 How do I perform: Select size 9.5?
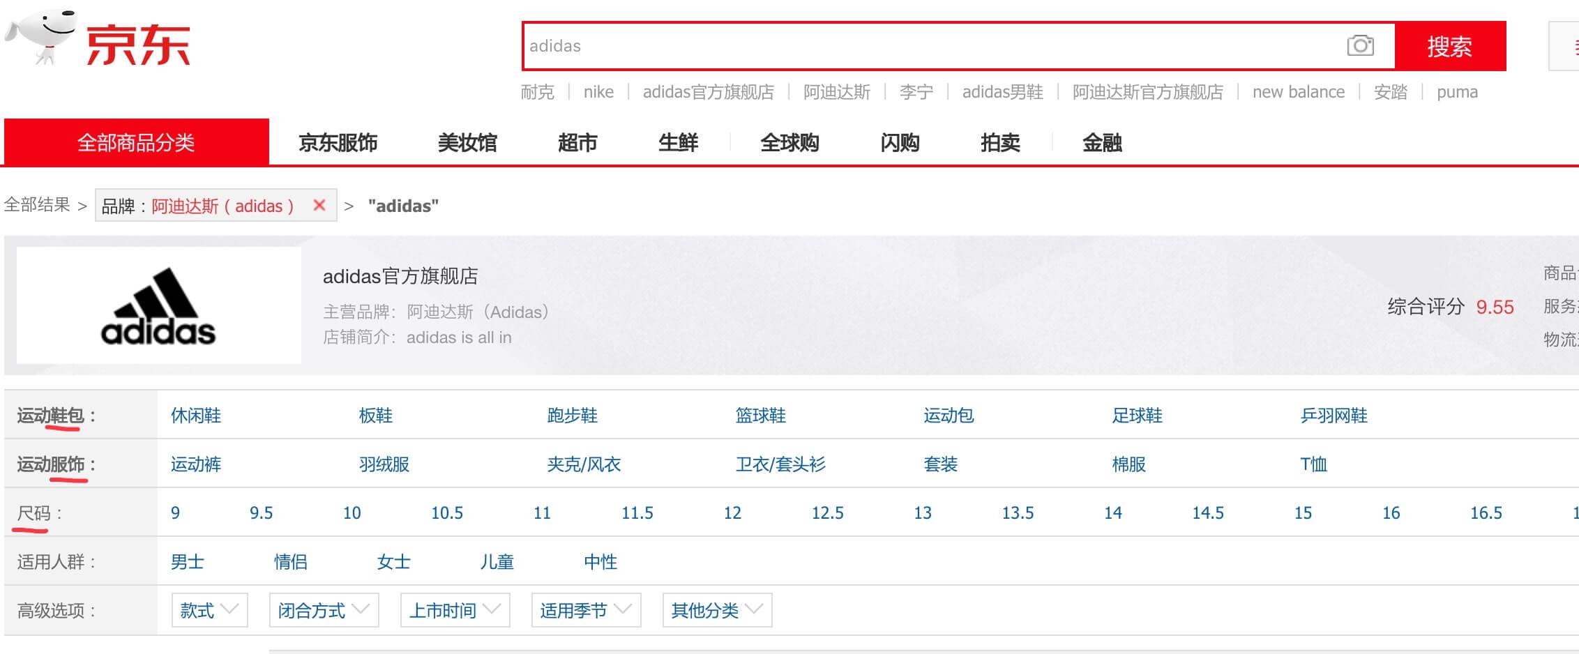coord(262,513)
